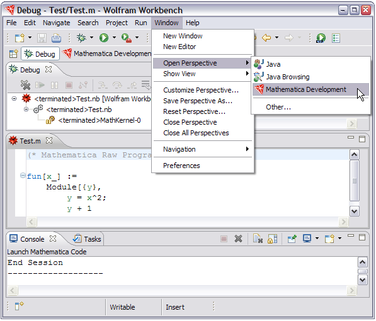Close the Test.m editor tab
This screenshot has width=376, height=321.
pyautogui.click(x=49, y=140)
